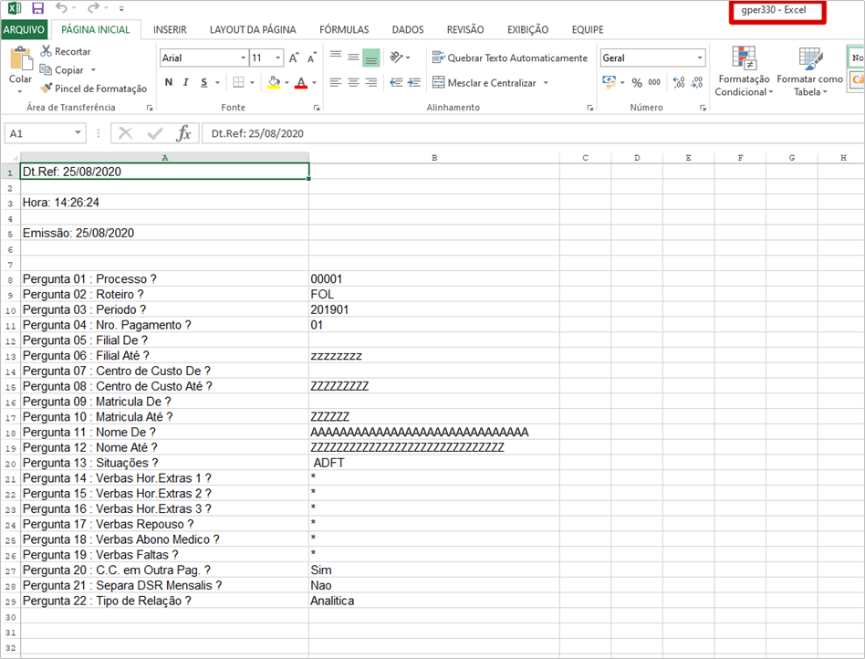Click Quebrar Texto Automaticamente
This screenshot has width=865, height=659.
point(510,58)
